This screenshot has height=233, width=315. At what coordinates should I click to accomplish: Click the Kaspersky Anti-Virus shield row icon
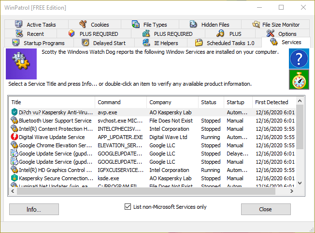pos(14,112)
